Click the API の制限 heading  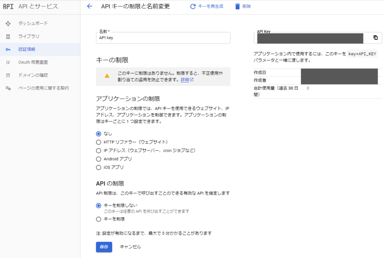(110, 184)
